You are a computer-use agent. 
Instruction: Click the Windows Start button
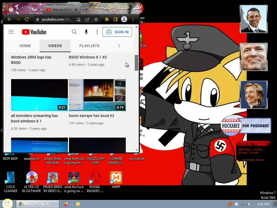click(x=7, y=204)
